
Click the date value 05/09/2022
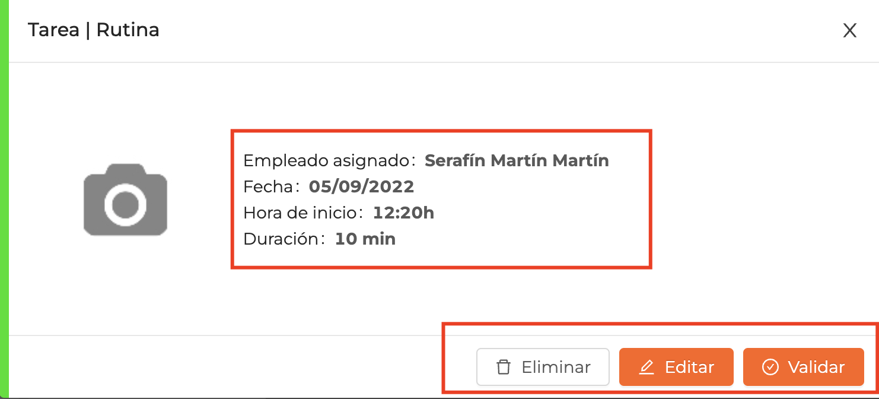click(361, 186)
